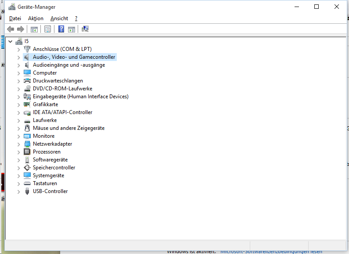Click the show/hide action pane icon
This screenshot has width=349, height=254.
[72, 29]
